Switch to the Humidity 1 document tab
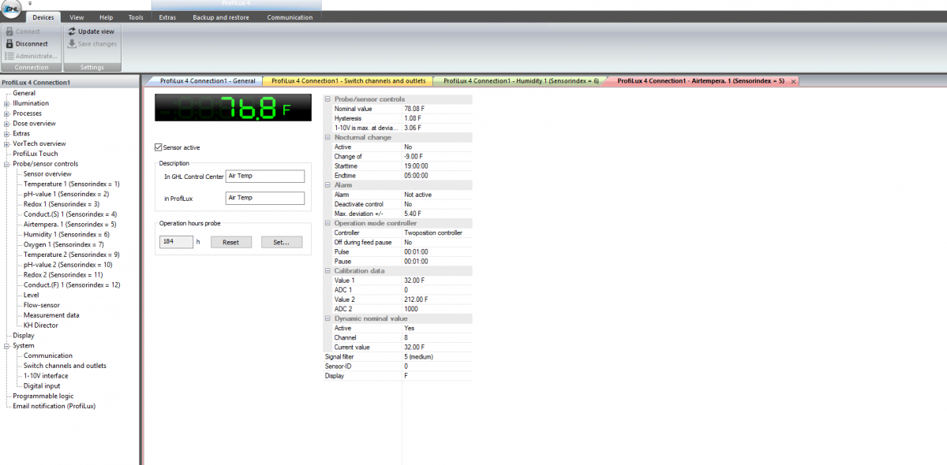 click(521, 81)
